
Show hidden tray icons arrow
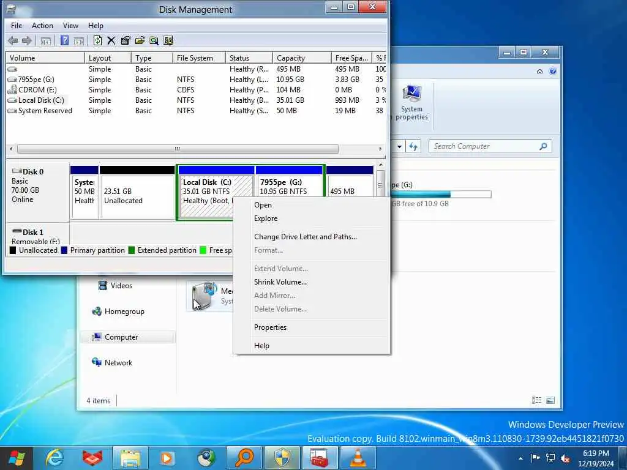[x=520, y=458]
